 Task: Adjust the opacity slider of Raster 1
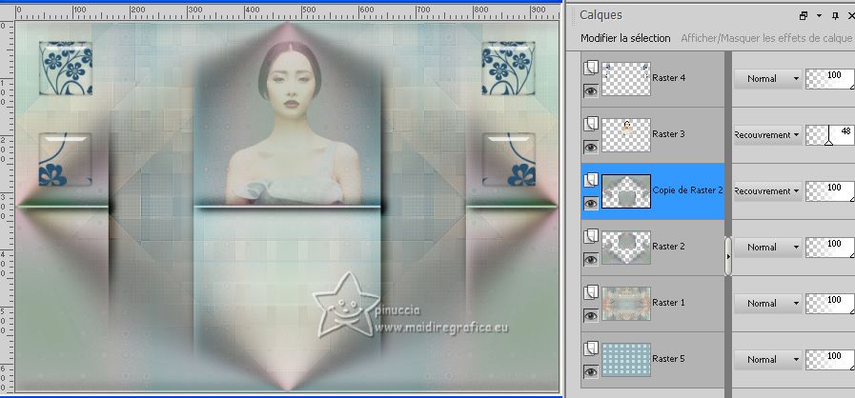tap(830, 304)
